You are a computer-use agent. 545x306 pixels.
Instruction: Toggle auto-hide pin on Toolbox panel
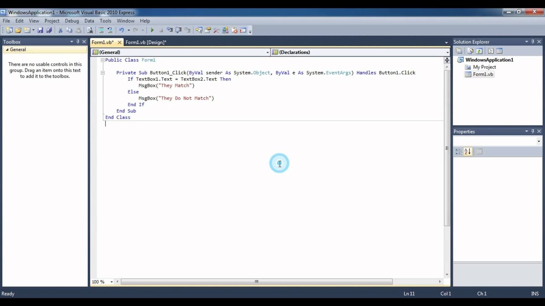(x=78, y=42)
